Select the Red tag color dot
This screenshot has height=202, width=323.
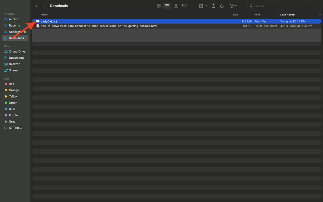coord(6,84)
